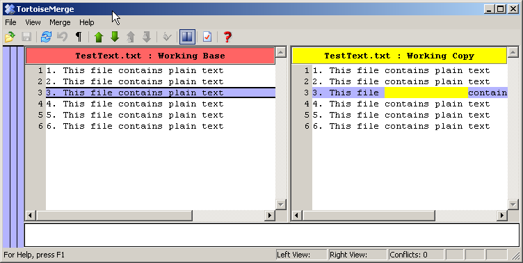Viewport: 523px width, 263px height.
Task: Open the View menu
Action: coord(33,22)
